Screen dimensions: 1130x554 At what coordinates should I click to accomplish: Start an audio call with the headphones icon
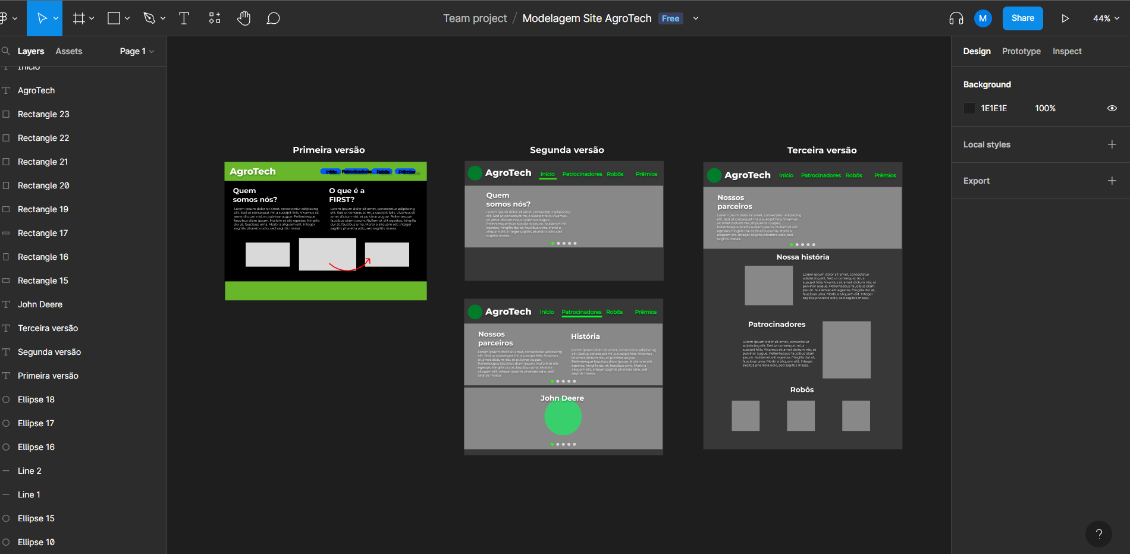coord(955,18)
